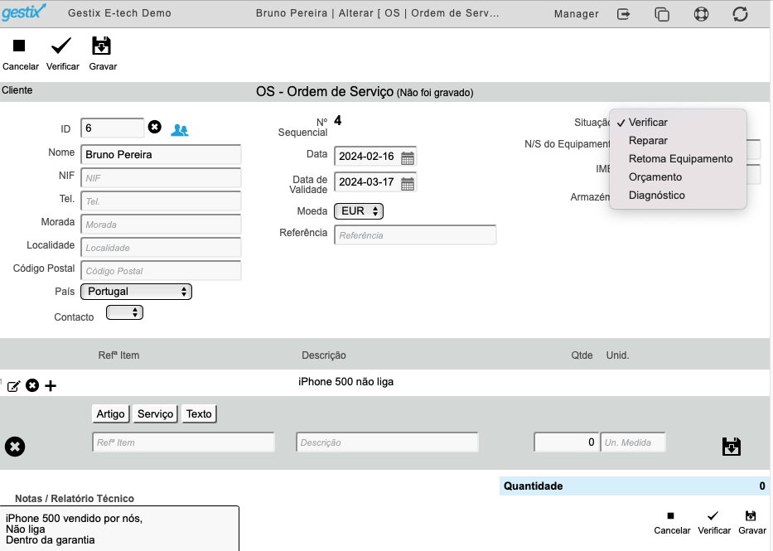Focus the new row Descrição field

[x=387, y=442]
